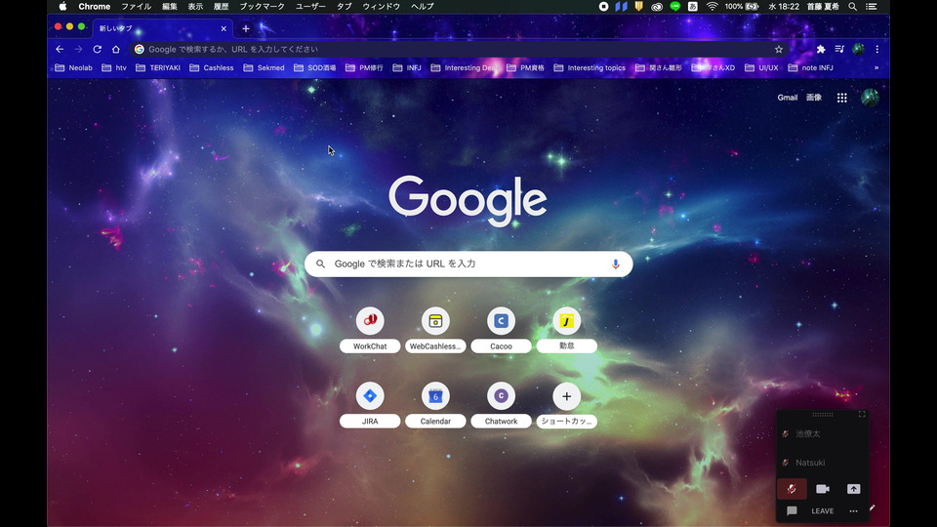Open the 編集 menu
Screen dimensions: 937x527
click(170, 7)
